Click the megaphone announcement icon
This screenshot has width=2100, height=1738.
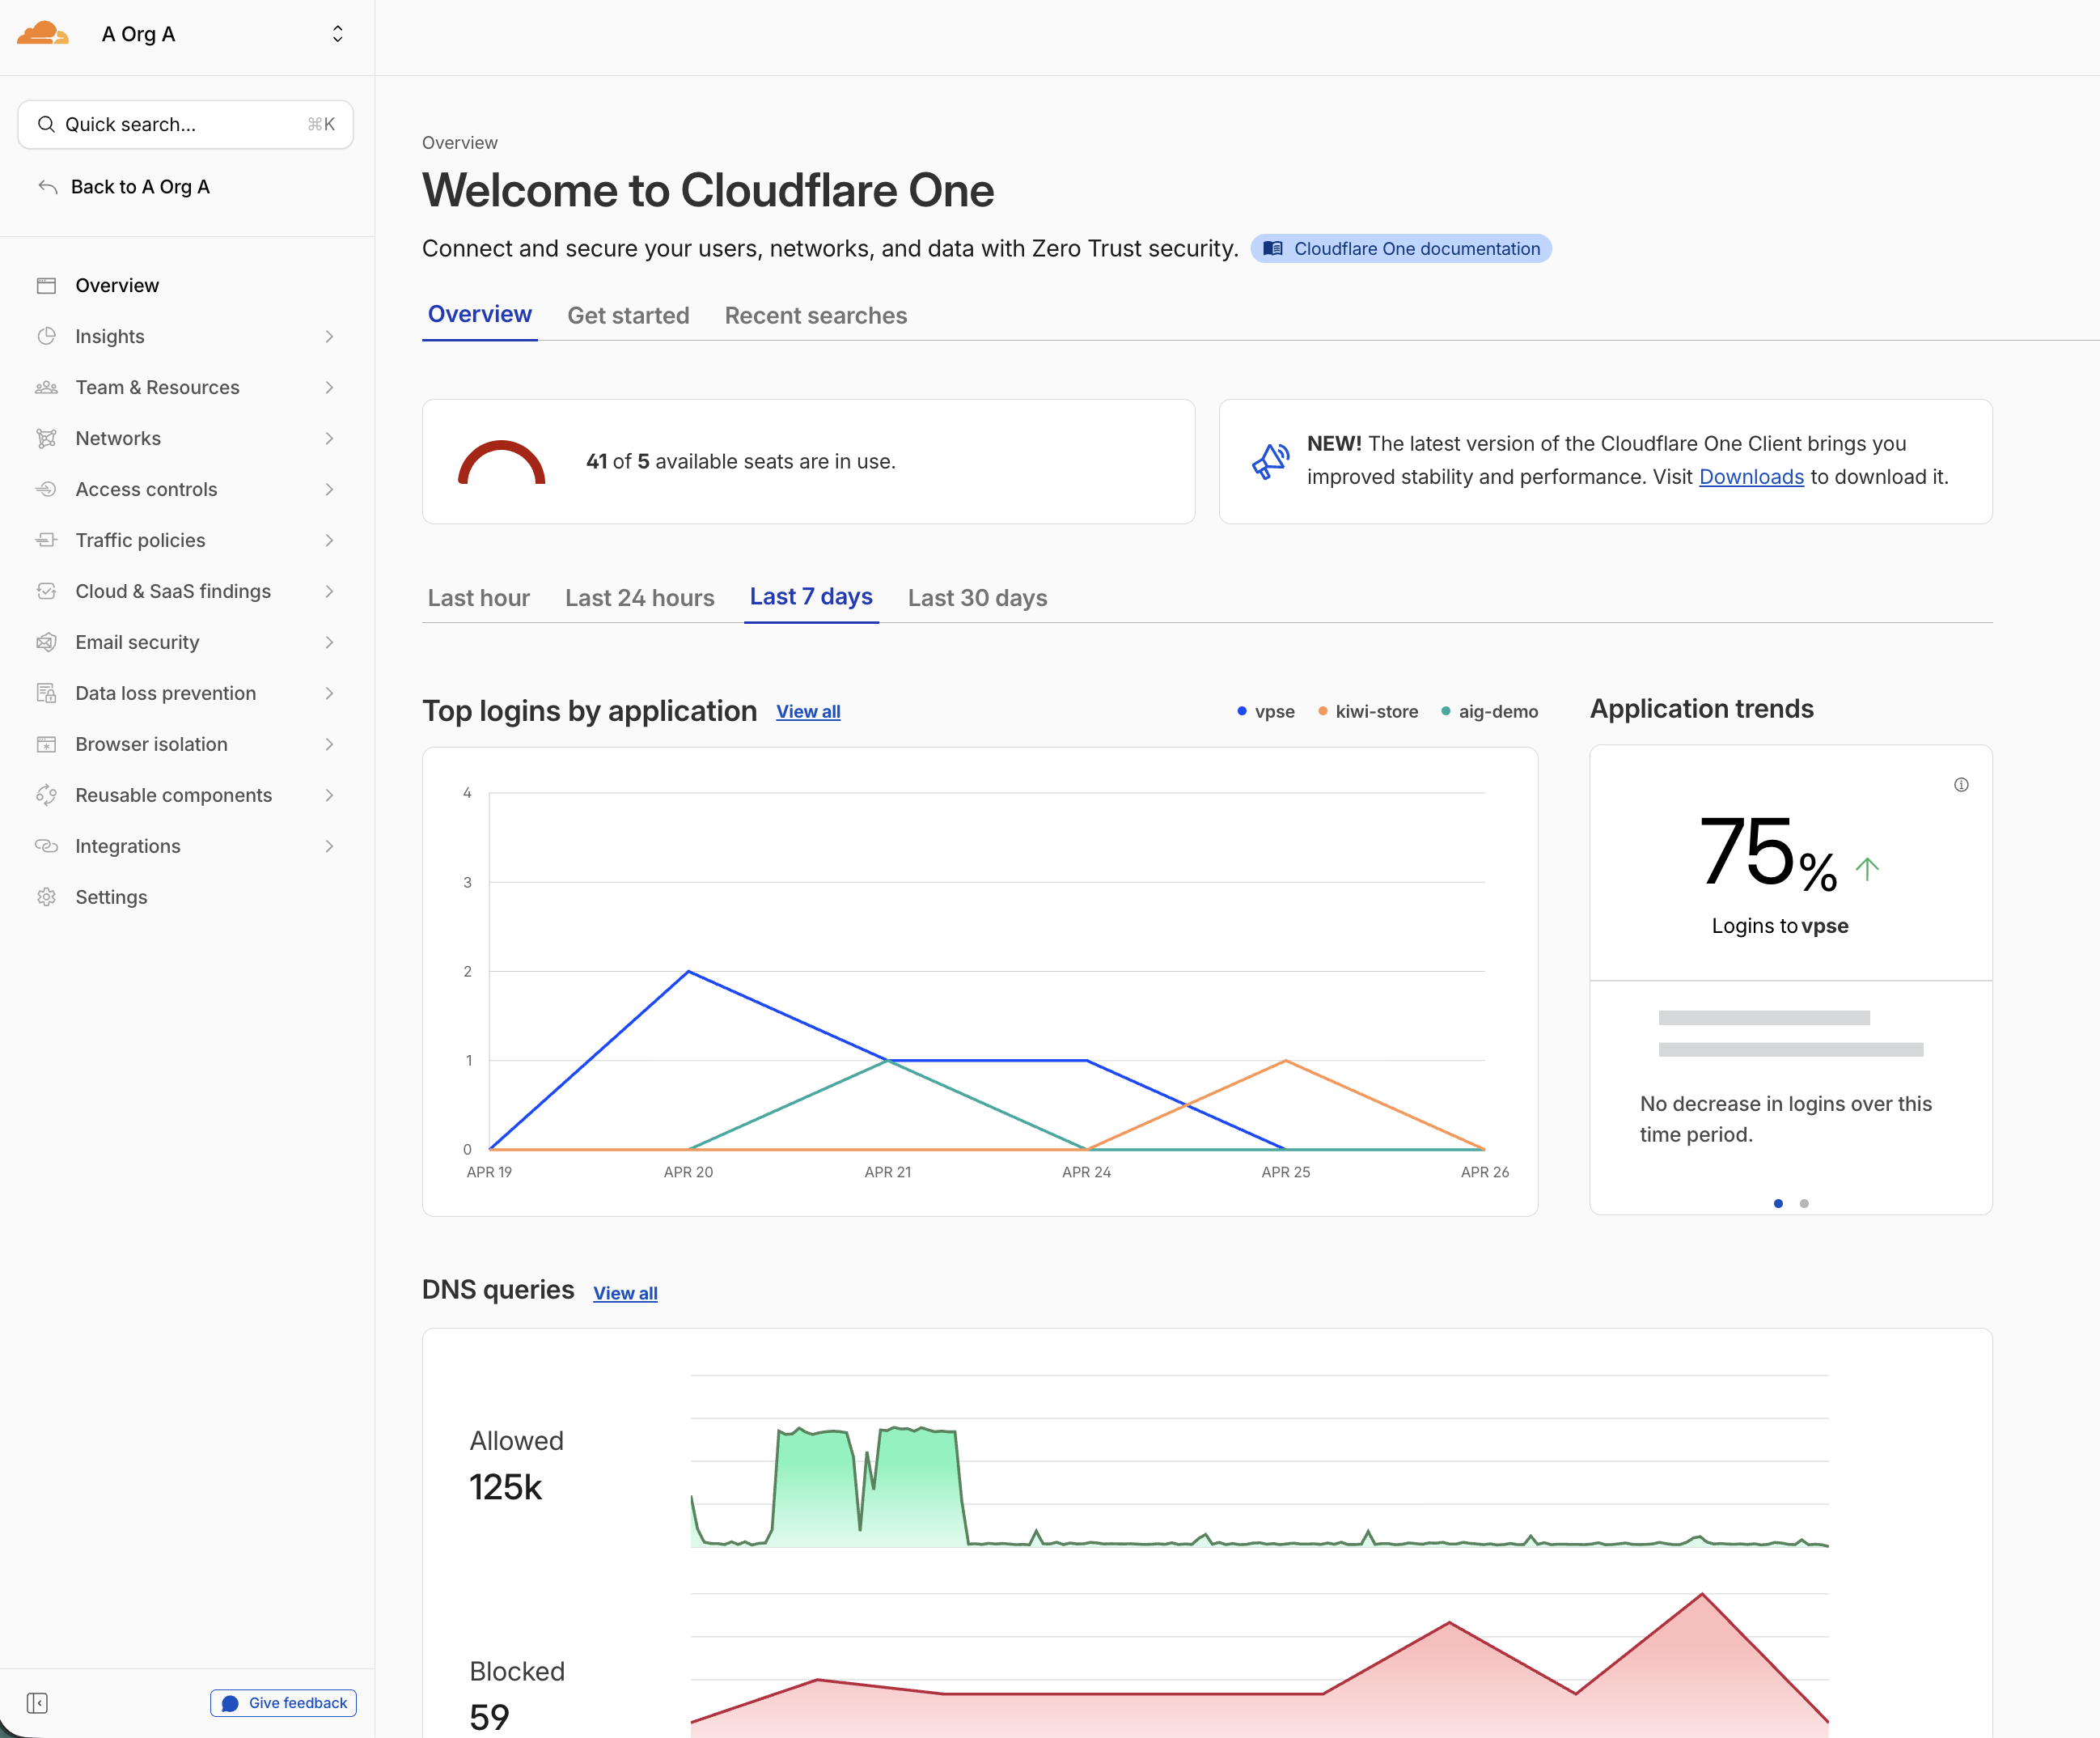pos(1270,462)
